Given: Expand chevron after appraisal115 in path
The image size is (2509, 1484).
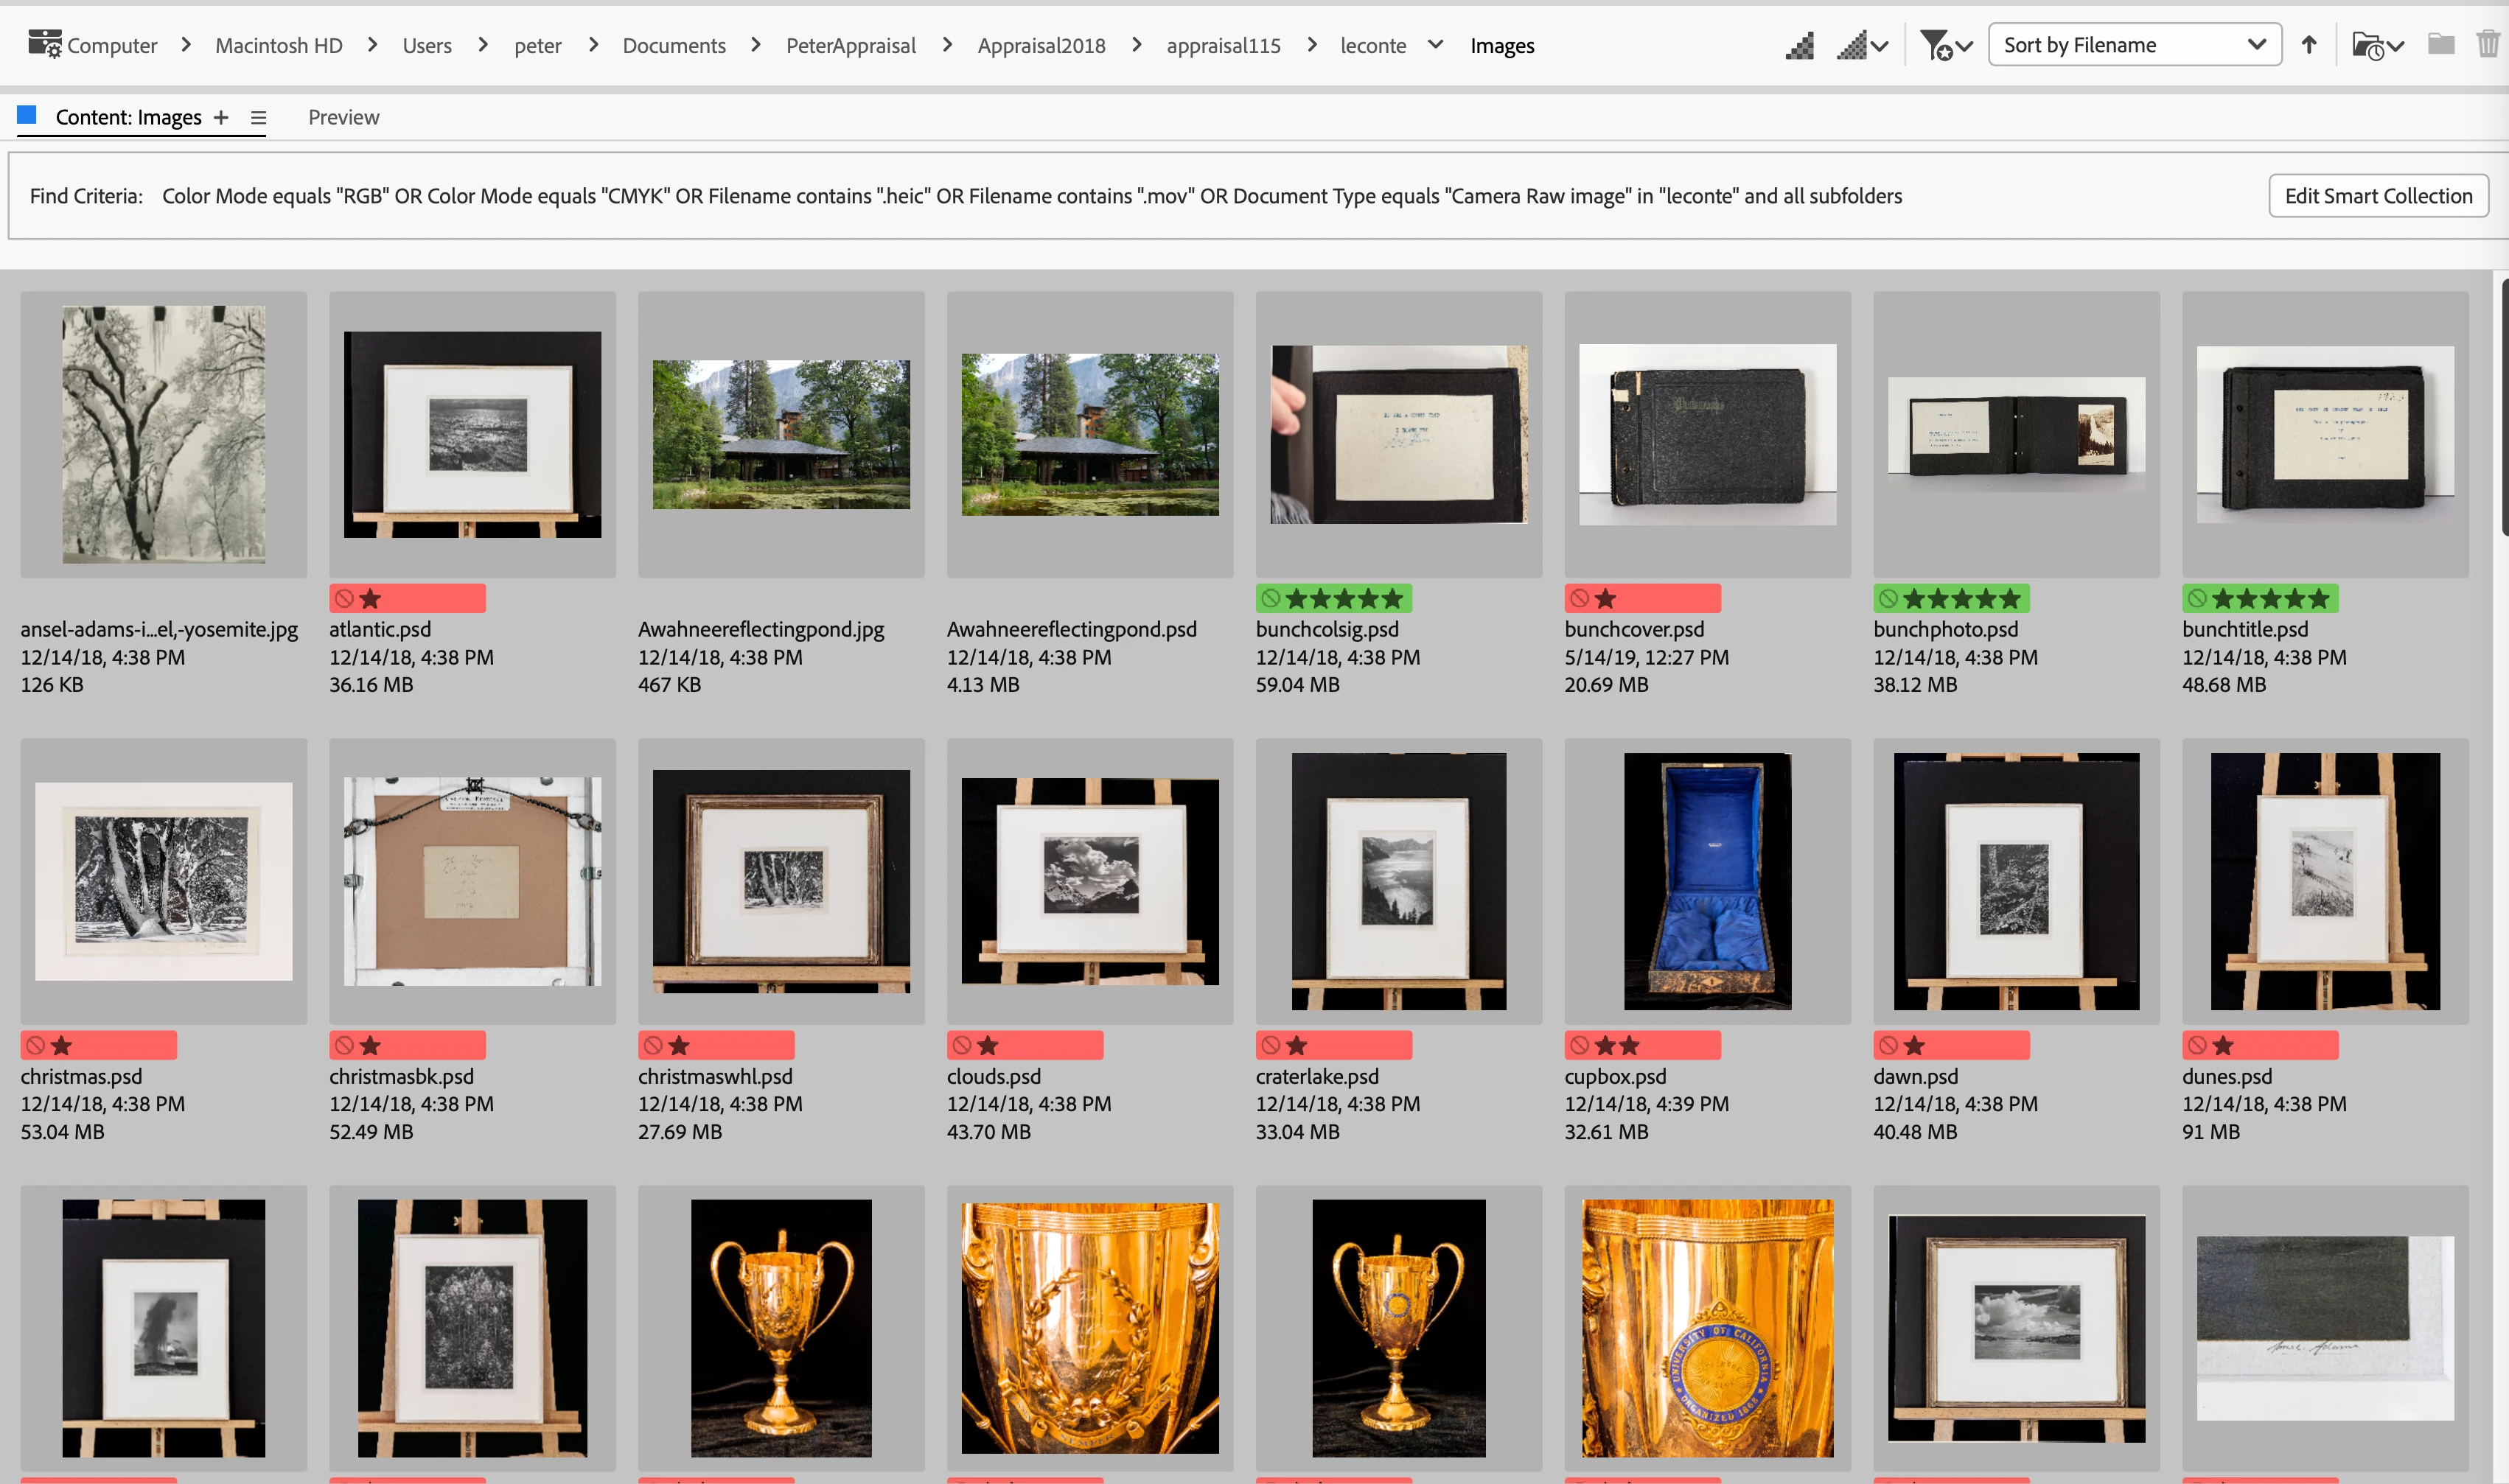Looking at the screenshot, I should click(x=1312, y=45).
